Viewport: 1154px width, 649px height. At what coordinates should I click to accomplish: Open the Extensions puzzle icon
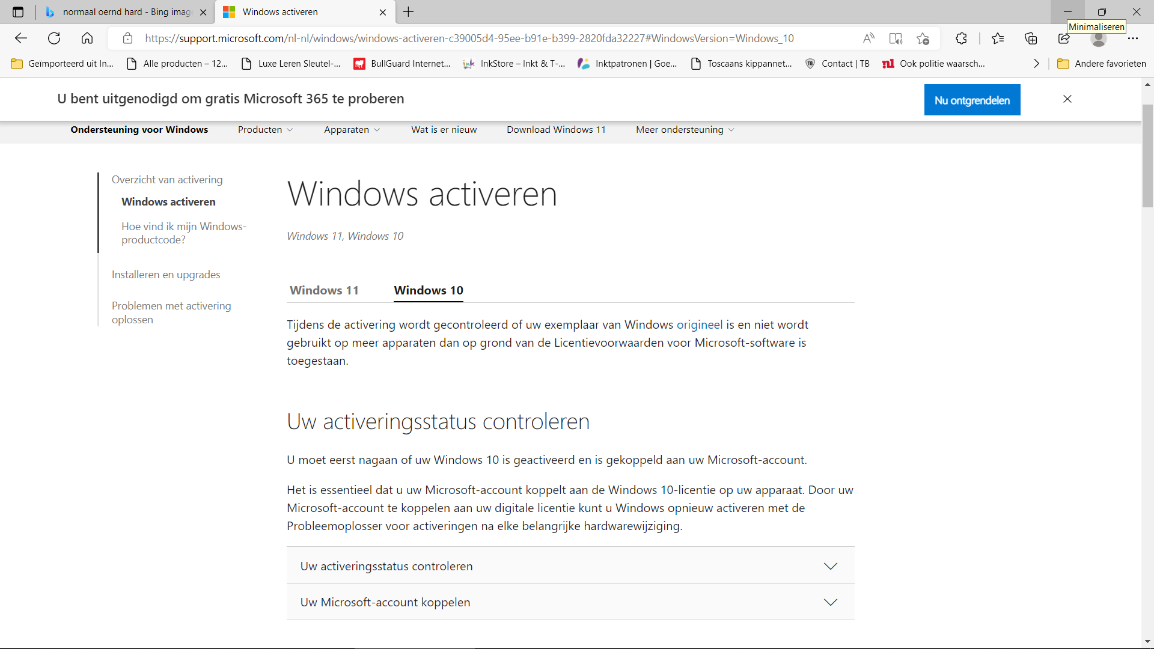[961, 38]
